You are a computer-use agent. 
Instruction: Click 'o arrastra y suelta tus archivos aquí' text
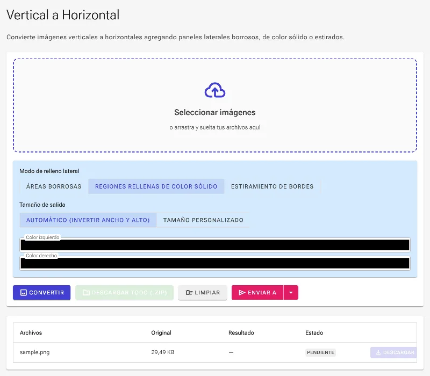click(215, 127)
